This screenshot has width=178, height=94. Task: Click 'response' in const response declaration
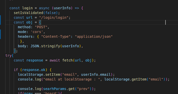pos(35,60)
